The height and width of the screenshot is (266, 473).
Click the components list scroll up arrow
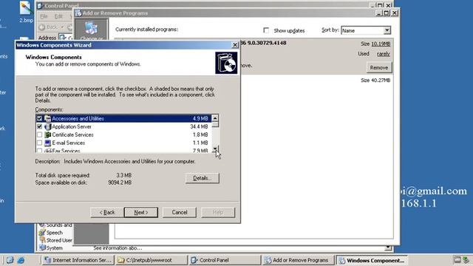[215, 118]
